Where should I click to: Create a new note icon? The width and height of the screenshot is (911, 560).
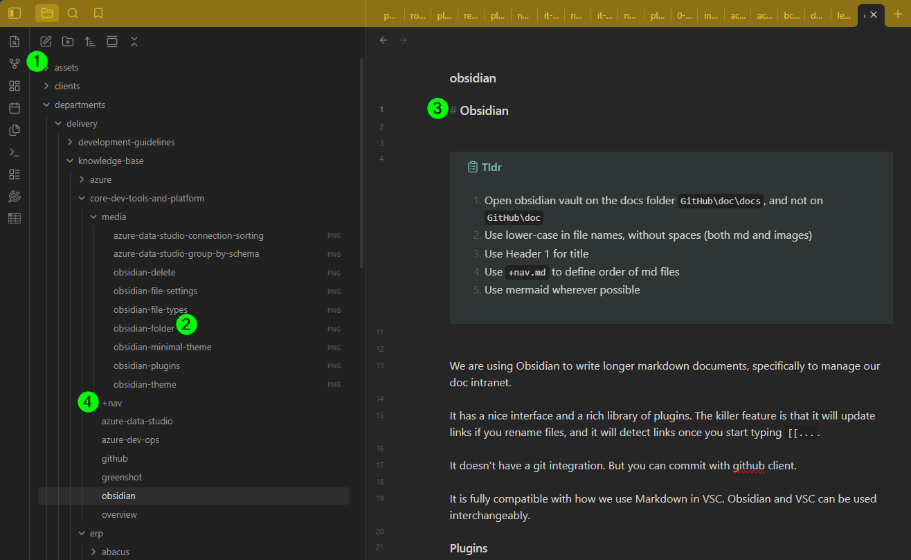[46, 42]
